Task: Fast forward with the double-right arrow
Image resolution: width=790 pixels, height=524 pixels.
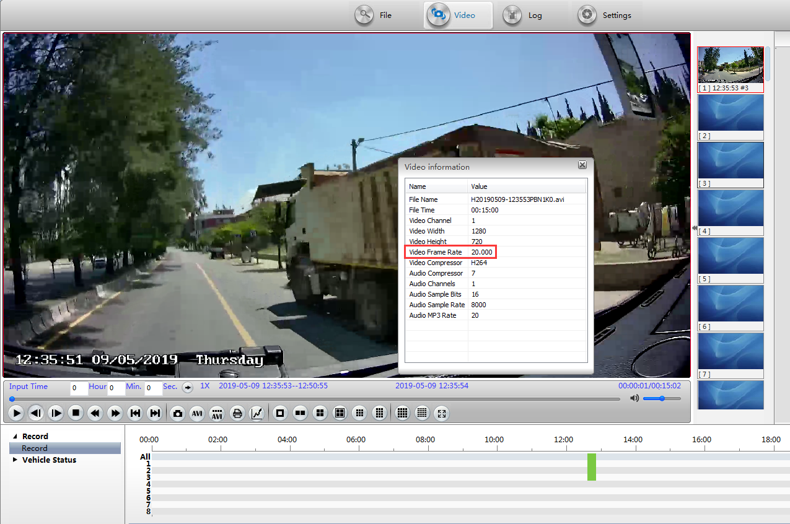Action: click(115, 413)
